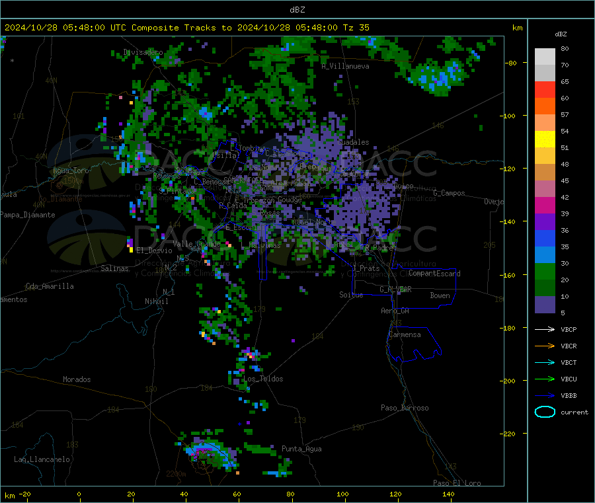
Task: Click the cyan VBCT arrow legend icon
Action: (x=545, y=363)
